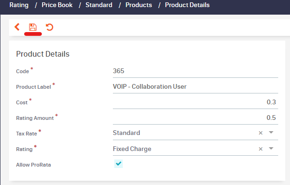Go to Price Book breadcrumb

(x=57, y=5)
